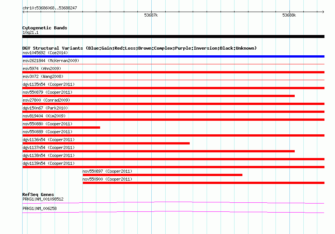Open variant dgv1136n54 (Cooper2011)
This screenshot has height=234, width=335.
click(x=49, y=140)
